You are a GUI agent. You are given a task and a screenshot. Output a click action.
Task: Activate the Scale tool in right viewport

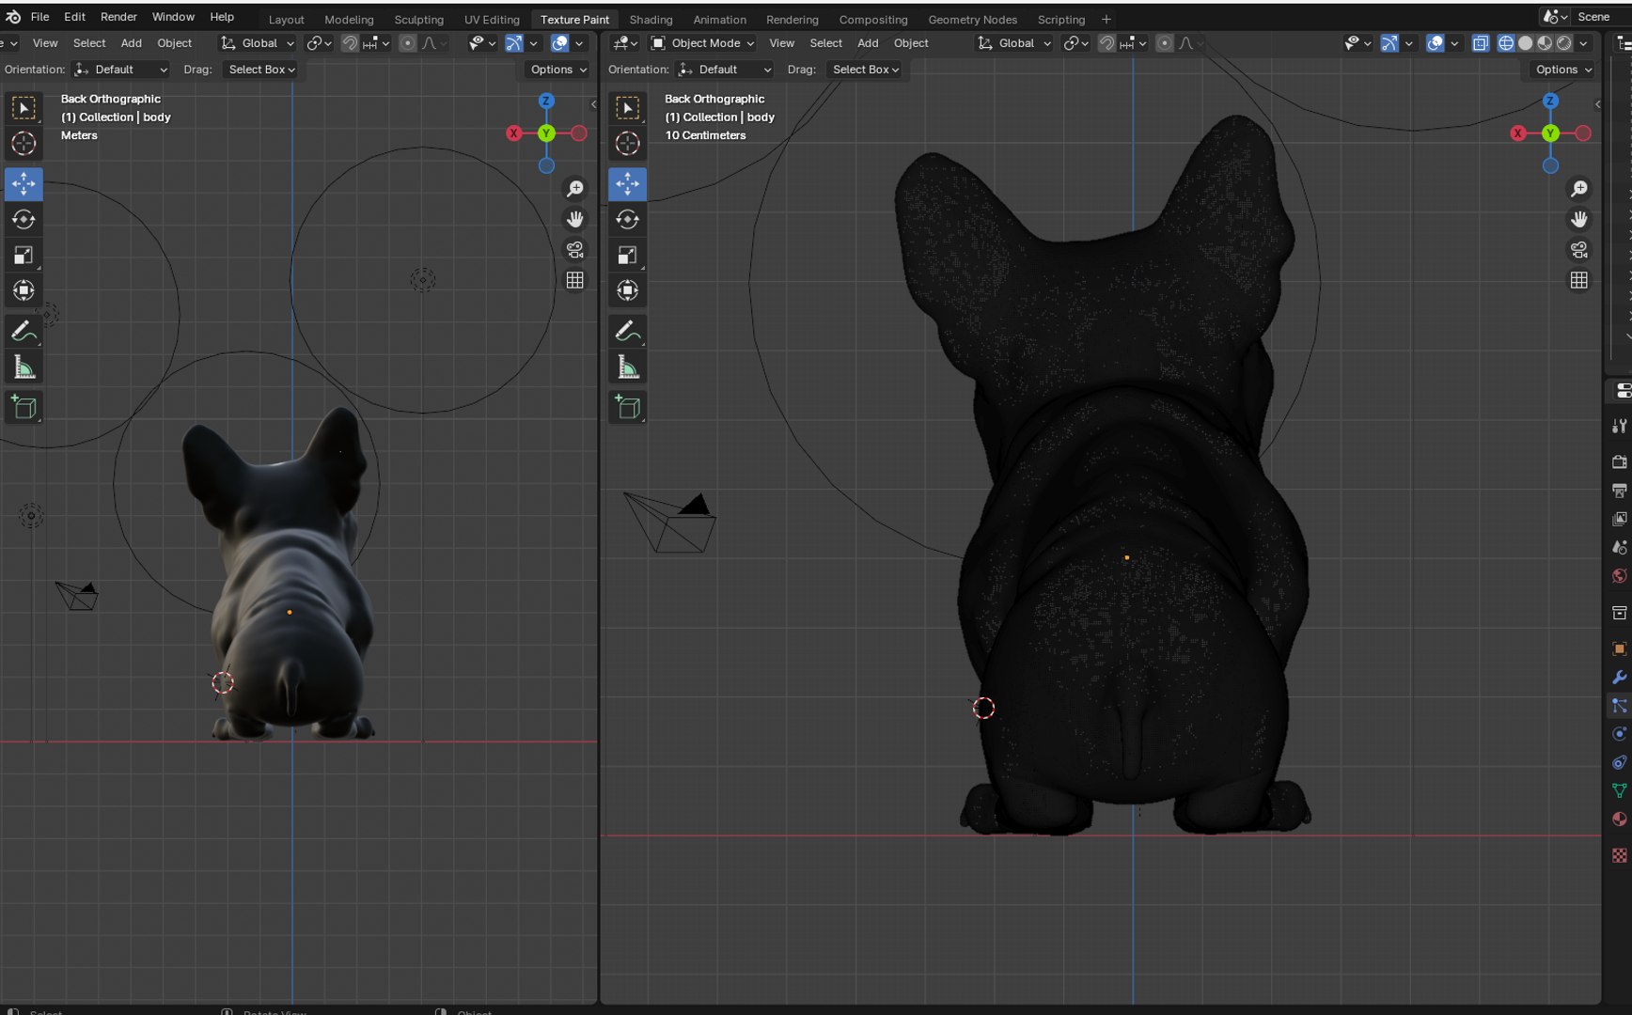(x=628, y=256)
